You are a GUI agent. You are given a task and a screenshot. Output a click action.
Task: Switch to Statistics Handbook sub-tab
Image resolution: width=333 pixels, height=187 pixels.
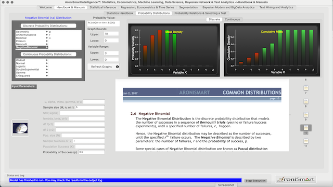tap(120, 13)
